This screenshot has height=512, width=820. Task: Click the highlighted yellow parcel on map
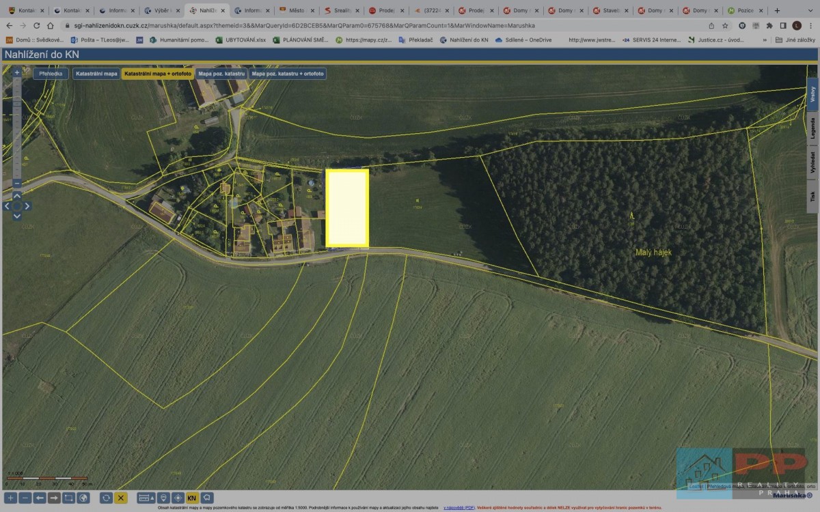tap(347, 208)
